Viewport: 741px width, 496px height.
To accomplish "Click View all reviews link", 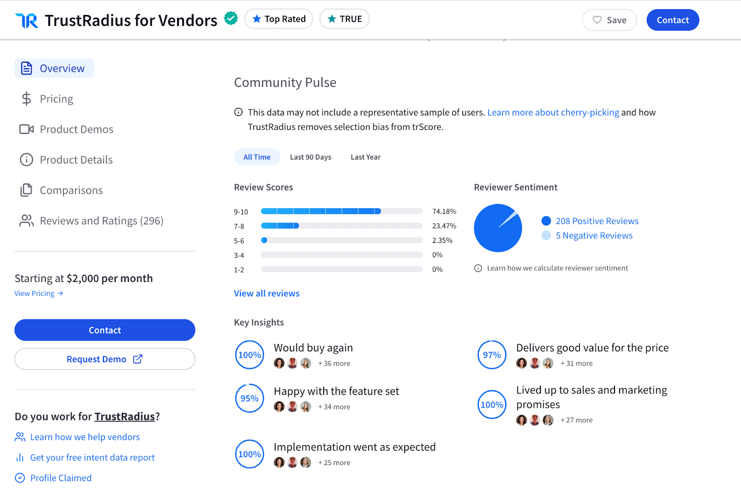I will [267, 293].
